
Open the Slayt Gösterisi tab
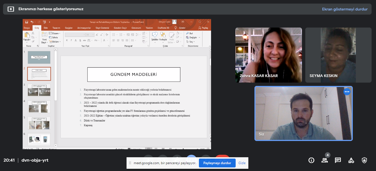coord(102,28)
